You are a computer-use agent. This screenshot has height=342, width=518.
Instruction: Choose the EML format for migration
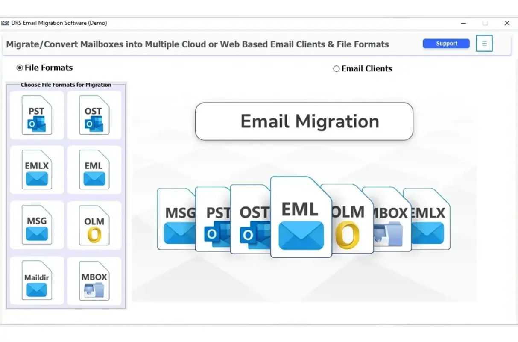(x=94, y=169)
